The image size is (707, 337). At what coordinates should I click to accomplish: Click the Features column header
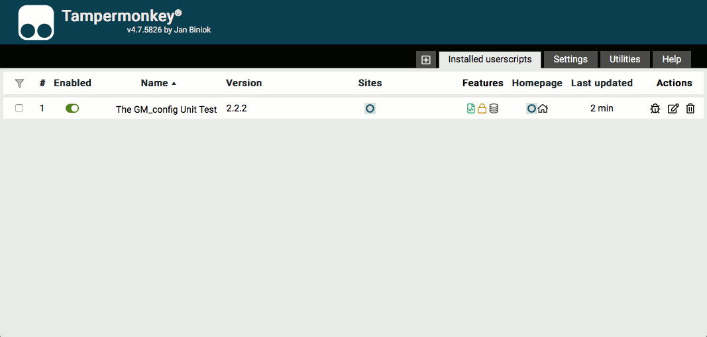(x=482, y=83)
